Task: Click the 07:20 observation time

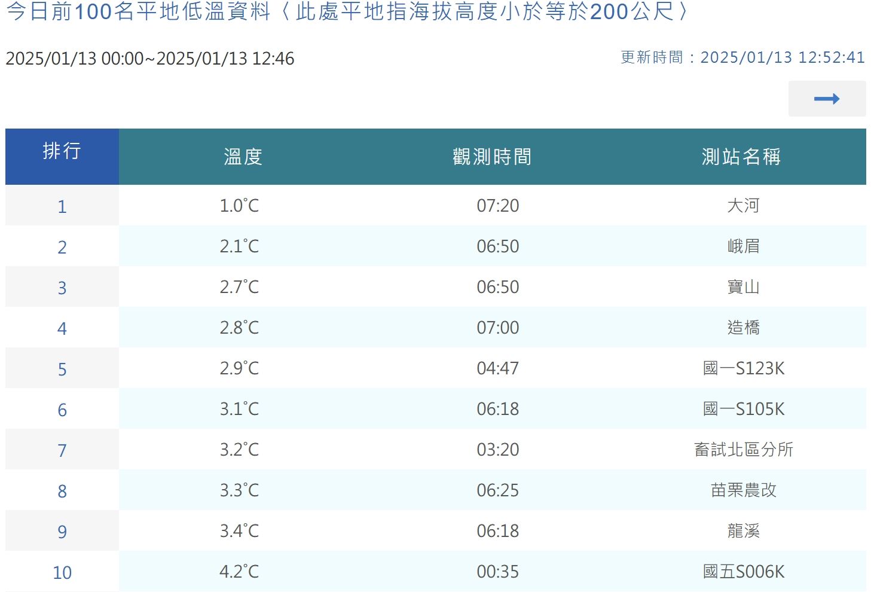Action: pos(497,206)
